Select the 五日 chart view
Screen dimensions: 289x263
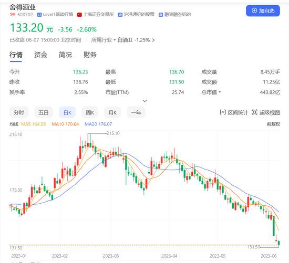(x=44, y=112)
